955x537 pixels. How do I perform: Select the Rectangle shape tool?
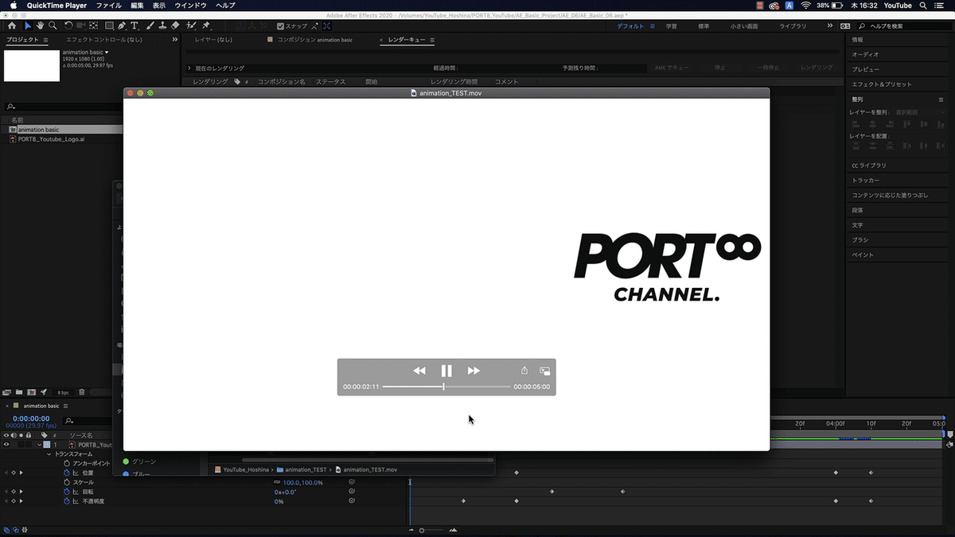pos(110,25)
